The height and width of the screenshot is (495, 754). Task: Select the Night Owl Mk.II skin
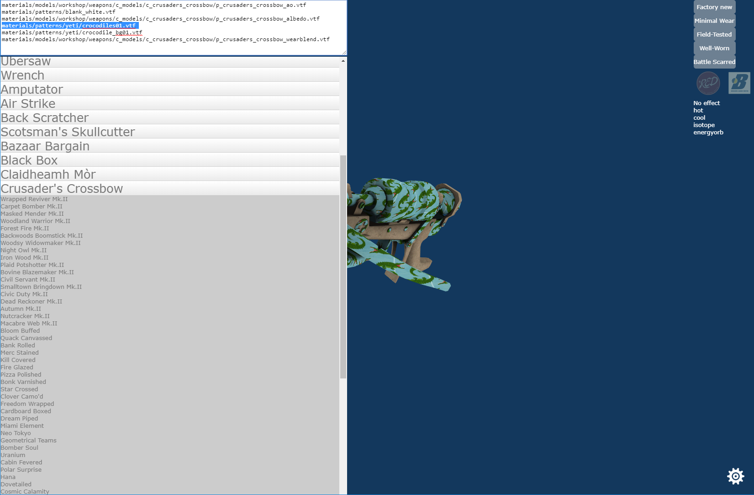pyautogui.click(x=24, y=250)
